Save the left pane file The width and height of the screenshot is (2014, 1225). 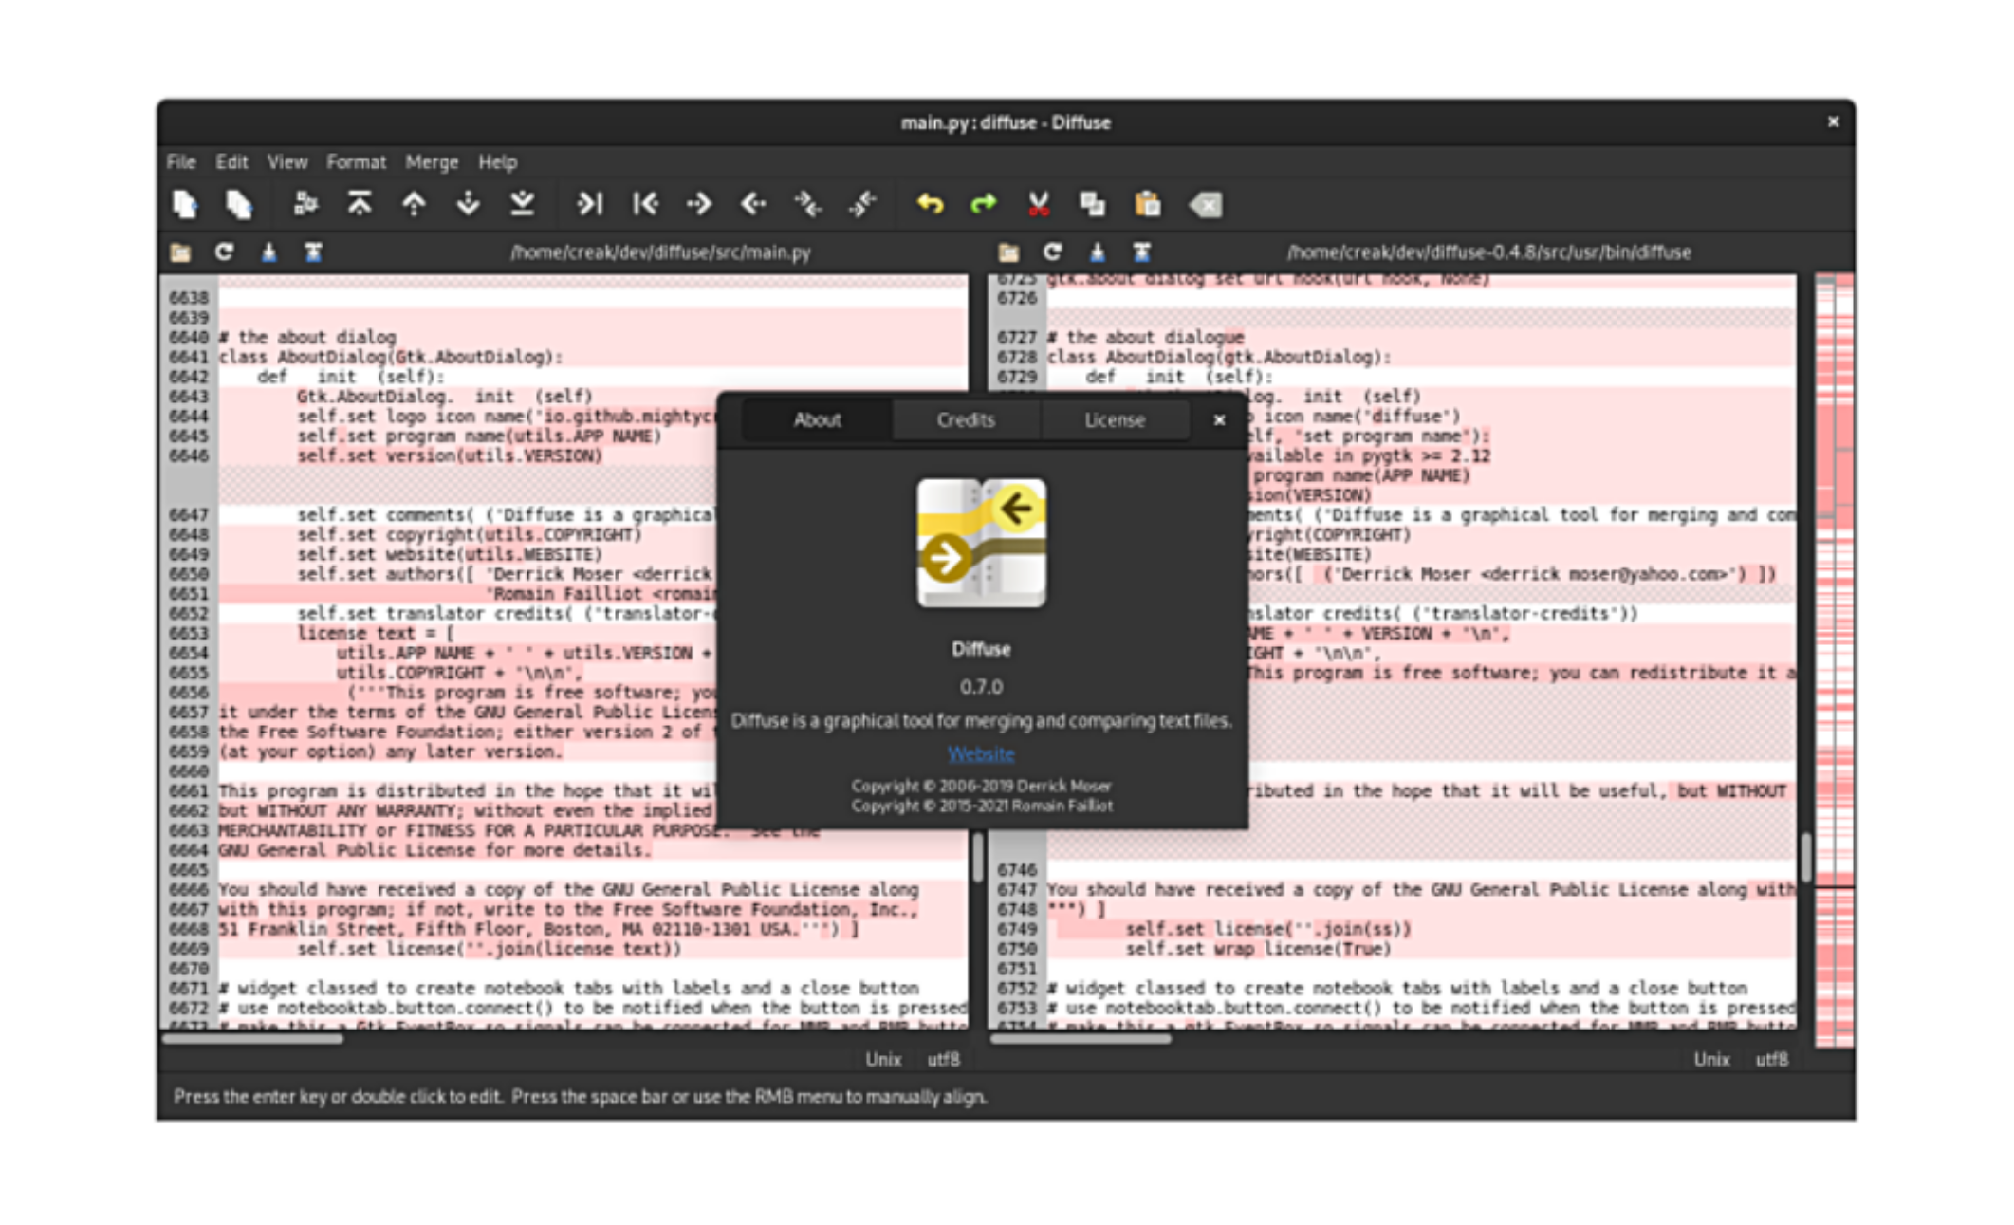tap(269, 252)
